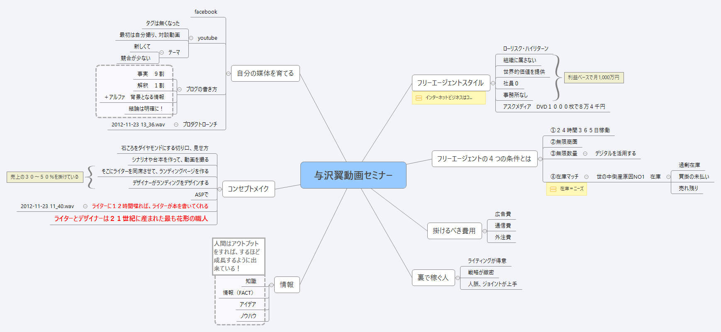Image resolution: width=721 pixels, height=332 pixels.
Task: Open the 2012-11-23 11_40.wav attachment
Action: click(47, 206)
